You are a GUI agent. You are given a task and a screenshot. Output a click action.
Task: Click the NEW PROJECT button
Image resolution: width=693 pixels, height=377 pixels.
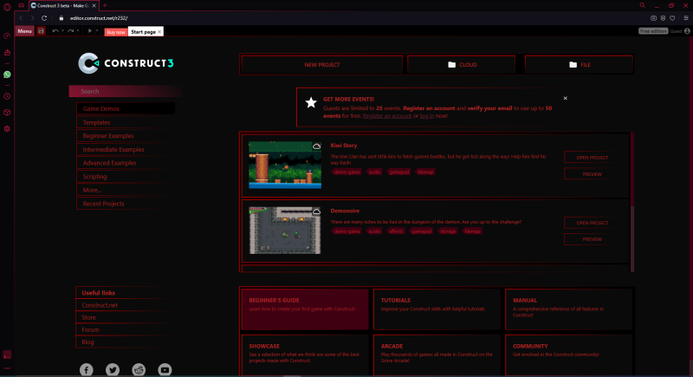pos(321,64)
